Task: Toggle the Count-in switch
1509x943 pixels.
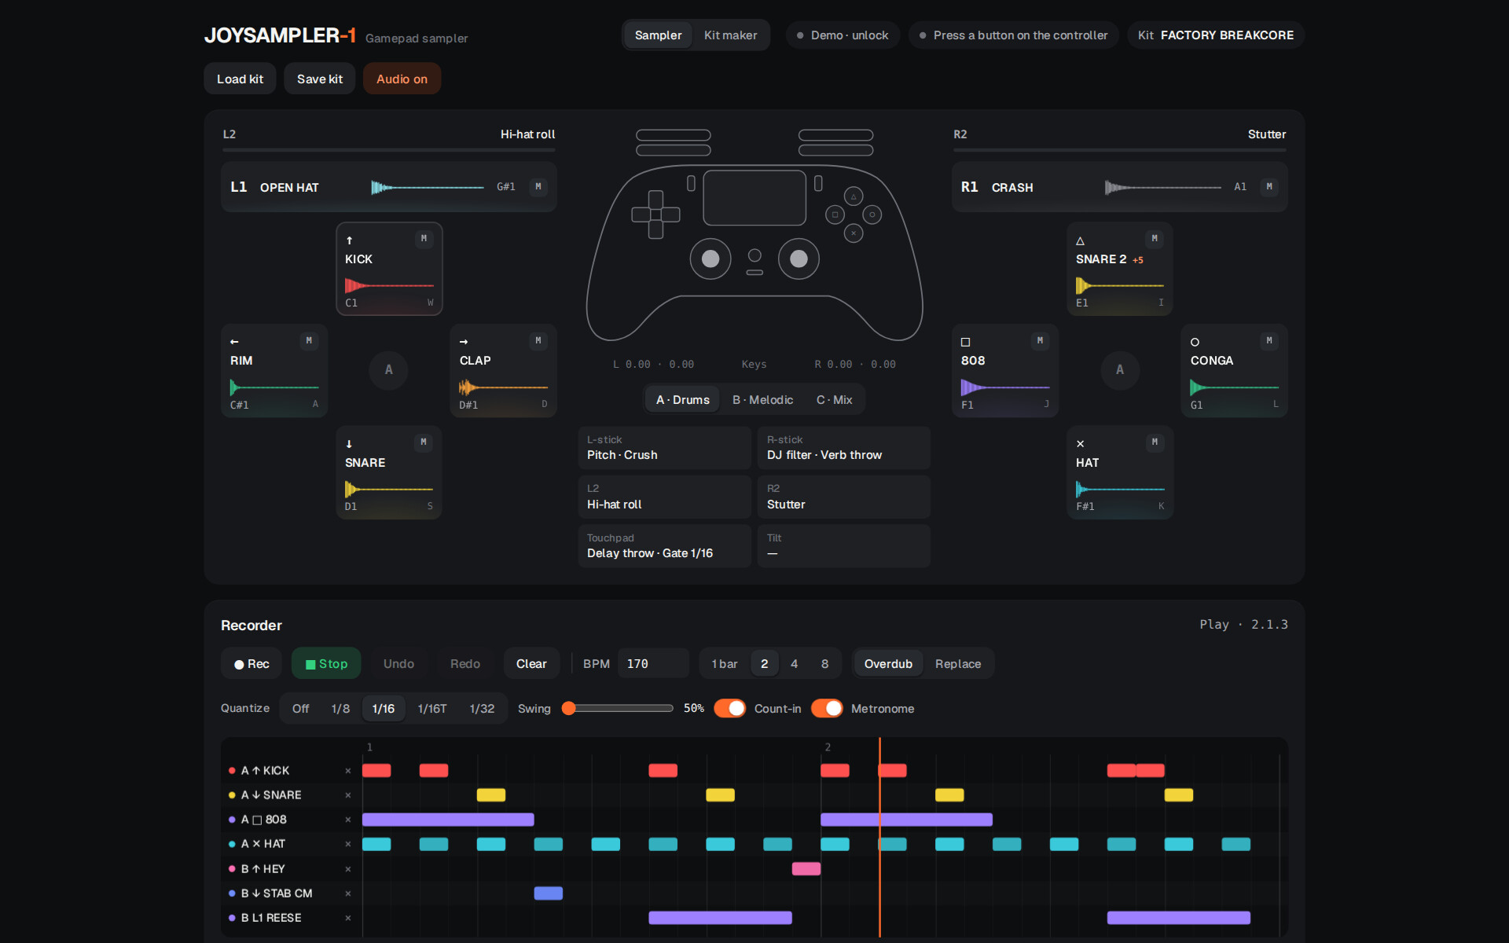Action: tap(730, 708)
